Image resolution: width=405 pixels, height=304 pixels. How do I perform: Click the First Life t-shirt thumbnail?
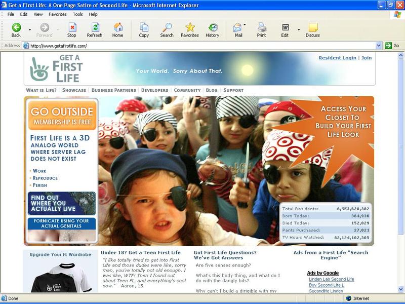pyautogui.click(x=61, y=278)
